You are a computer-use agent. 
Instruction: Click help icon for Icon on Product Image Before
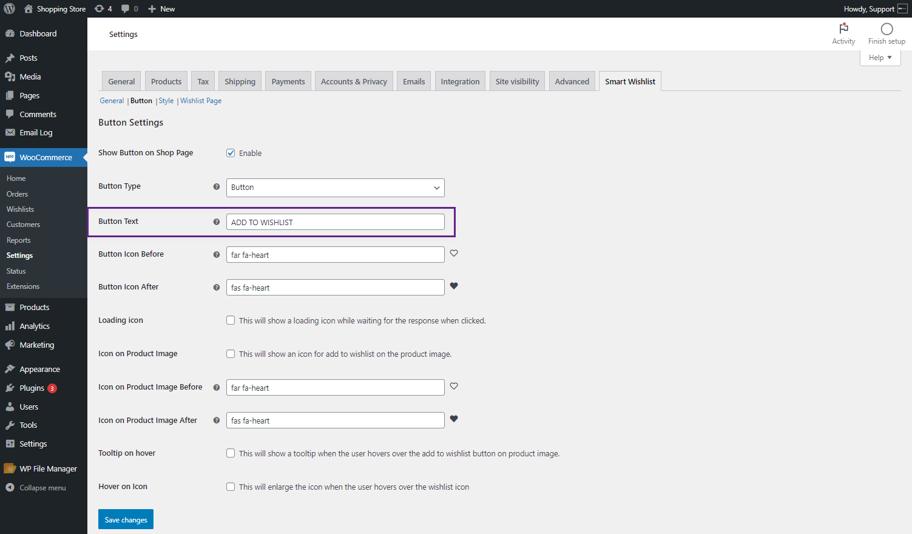tap(216, 387)
